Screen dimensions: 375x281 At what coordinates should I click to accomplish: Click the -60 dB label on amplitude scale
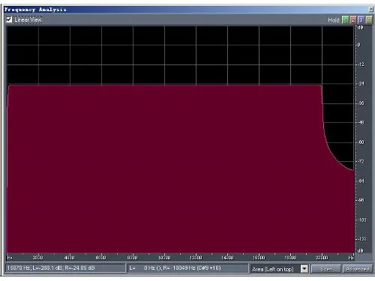click(x=361, y=142)
